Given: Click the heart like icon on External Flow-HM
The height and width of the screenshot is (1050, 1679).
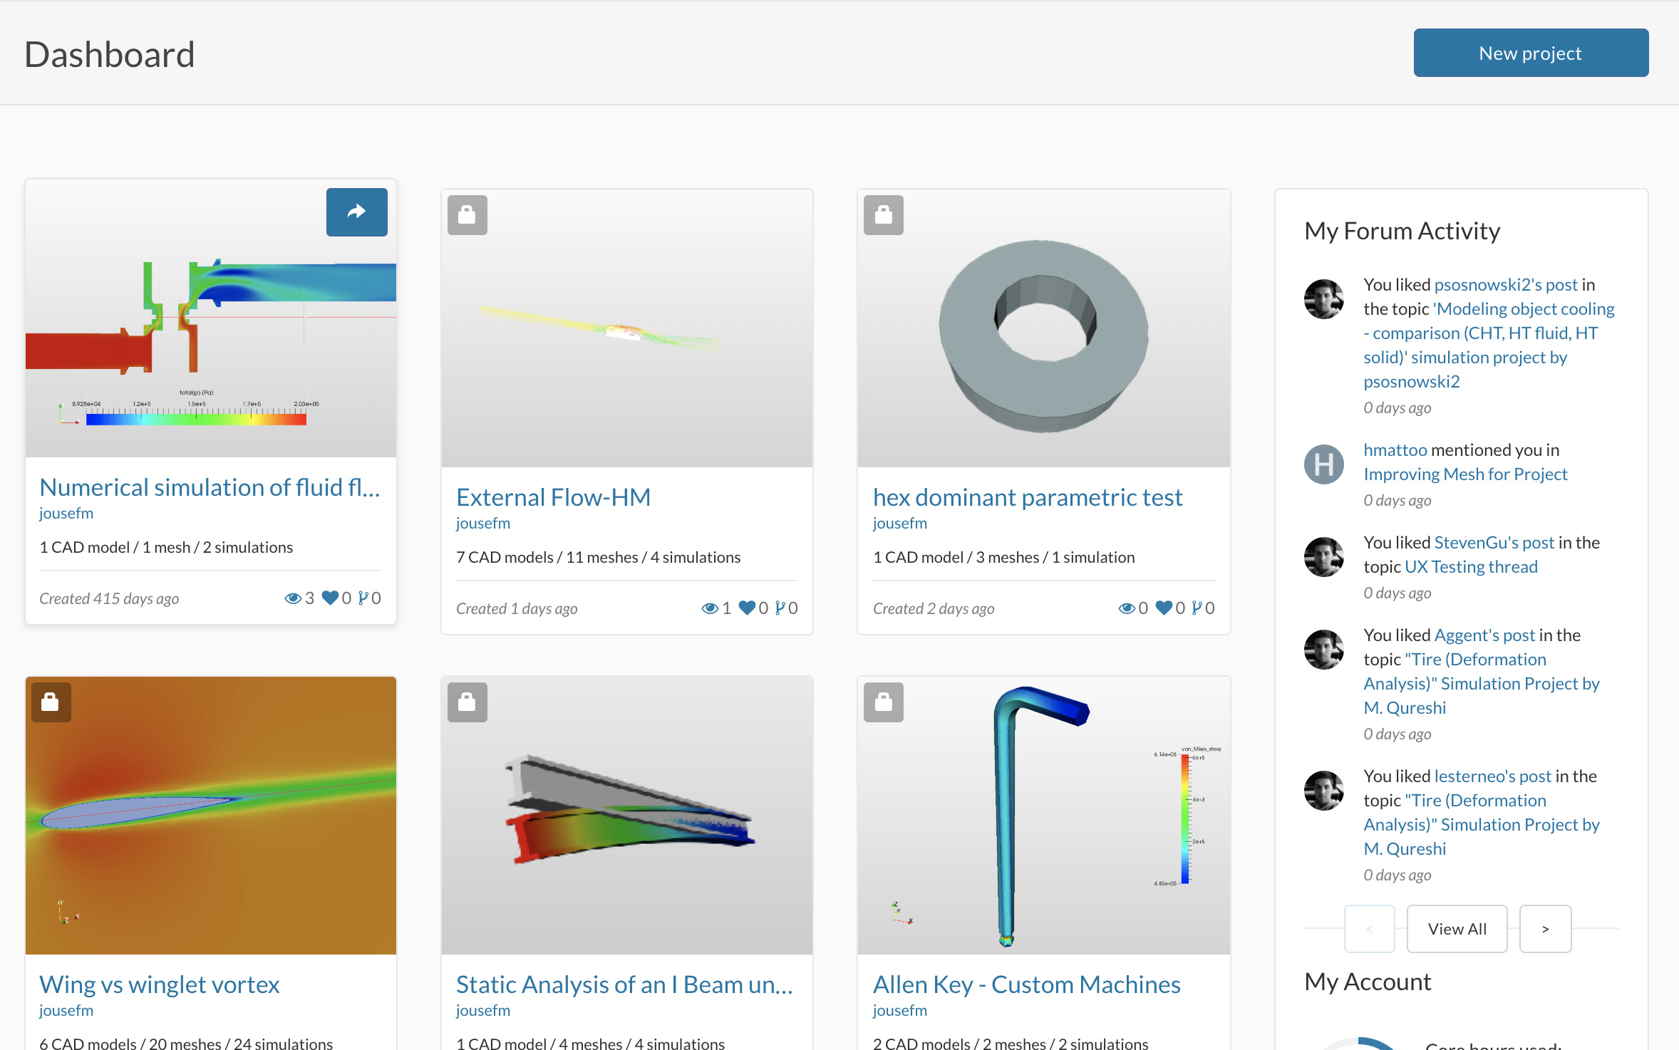Looking at the screenshot, I should pos(746,608).
